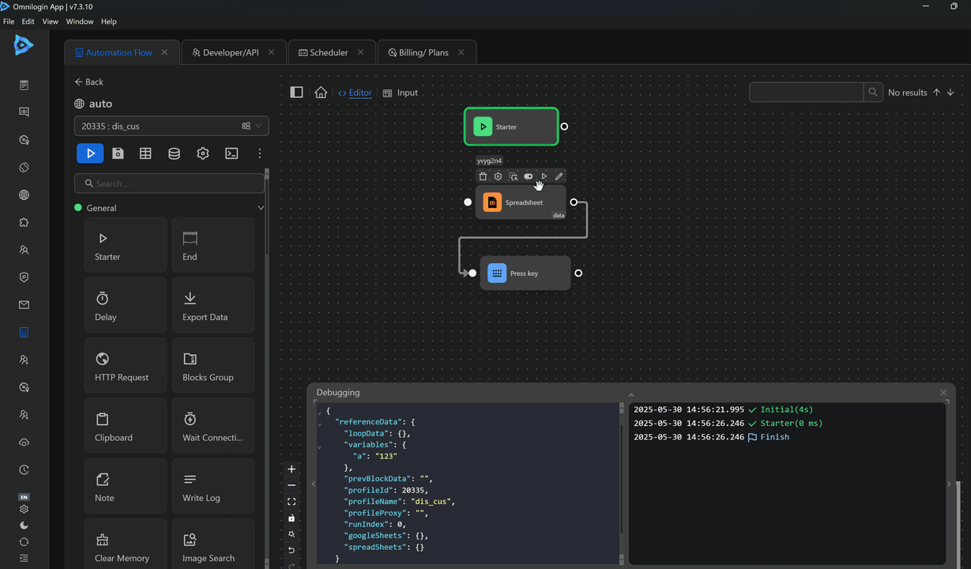Switch to the Scheduler tab
971x569 pixels.
tap(323, 52)
